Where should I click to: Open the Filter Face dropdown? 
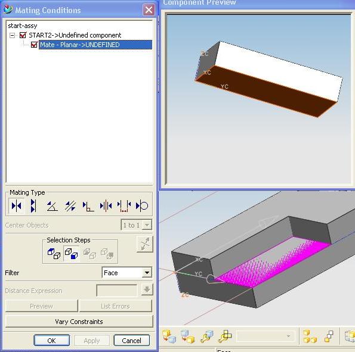tap(147, 273)
